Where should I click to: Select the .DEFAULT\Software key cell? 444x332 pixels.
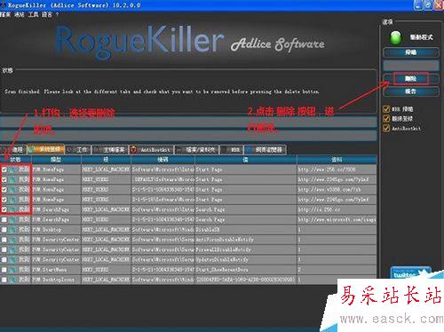(163, 179)
